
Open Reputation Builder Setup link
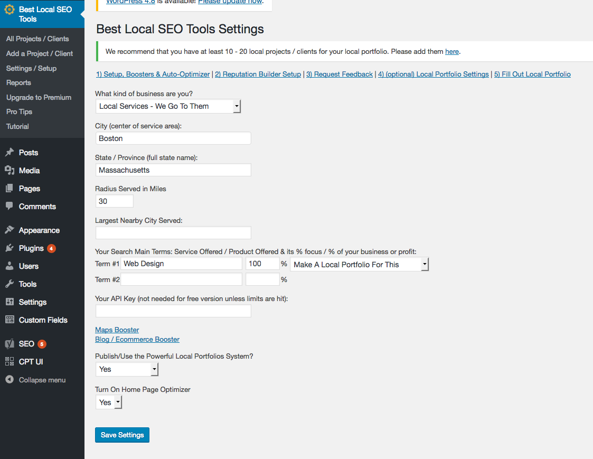(x=258, y=74)
